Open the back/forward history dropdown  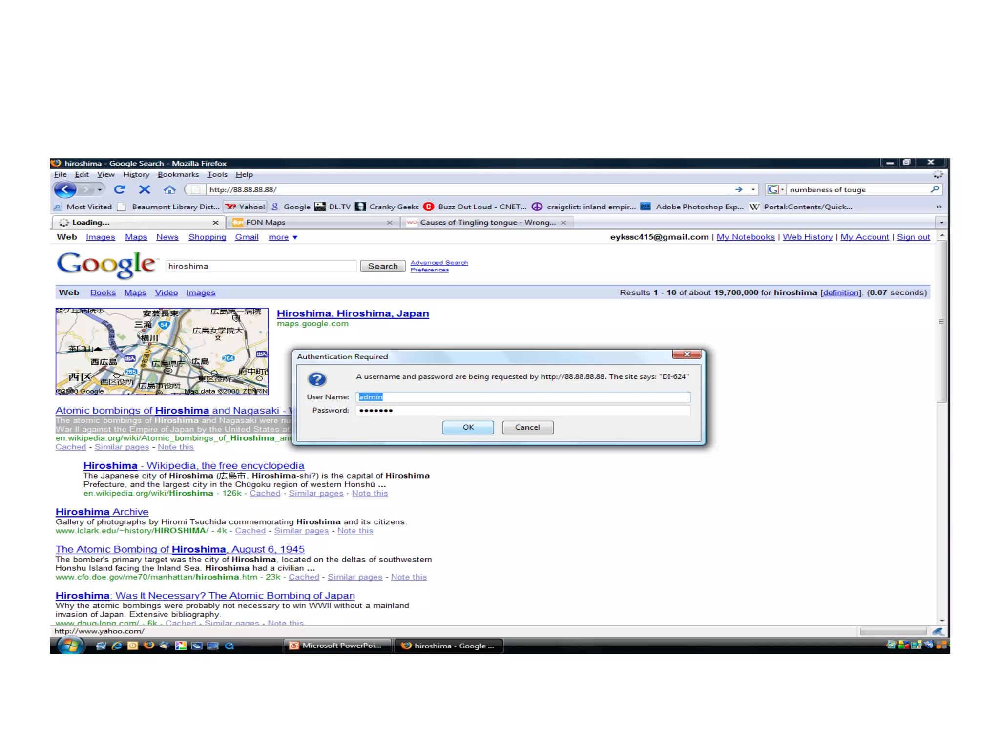coord(100,189)
